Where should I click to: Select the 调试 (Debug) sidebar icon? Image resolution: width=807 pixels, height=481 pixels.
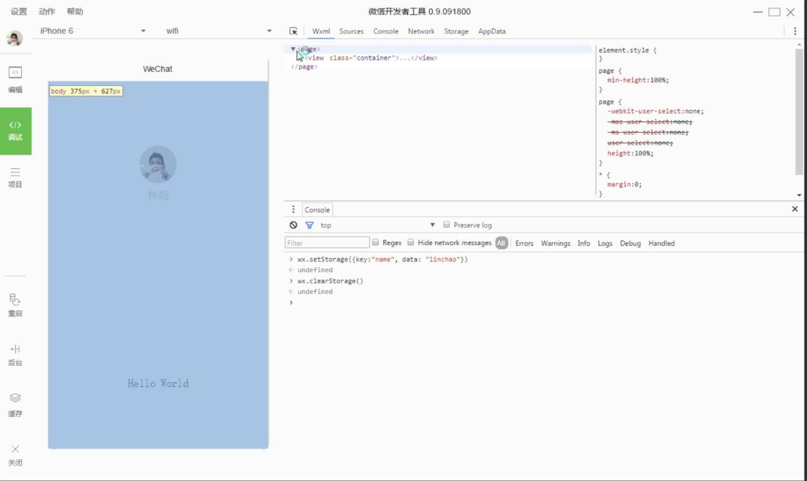coord(15,130)
